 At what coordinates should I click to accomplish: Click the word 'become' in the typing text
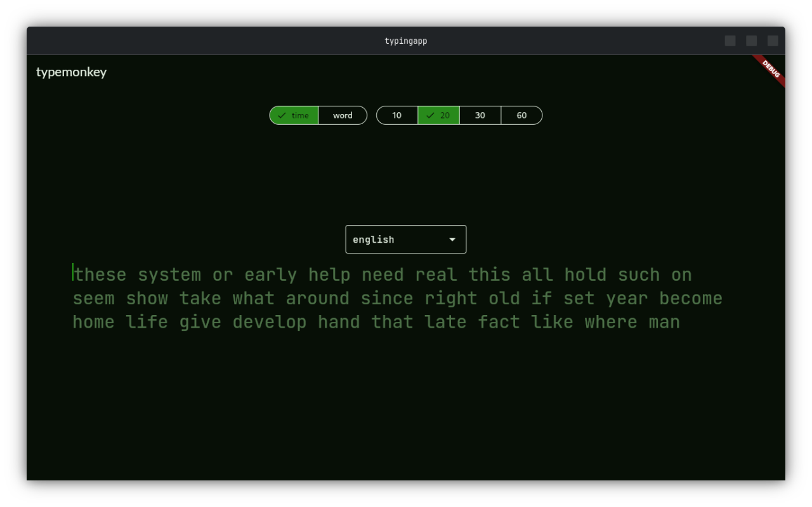[x=690, y=298]
